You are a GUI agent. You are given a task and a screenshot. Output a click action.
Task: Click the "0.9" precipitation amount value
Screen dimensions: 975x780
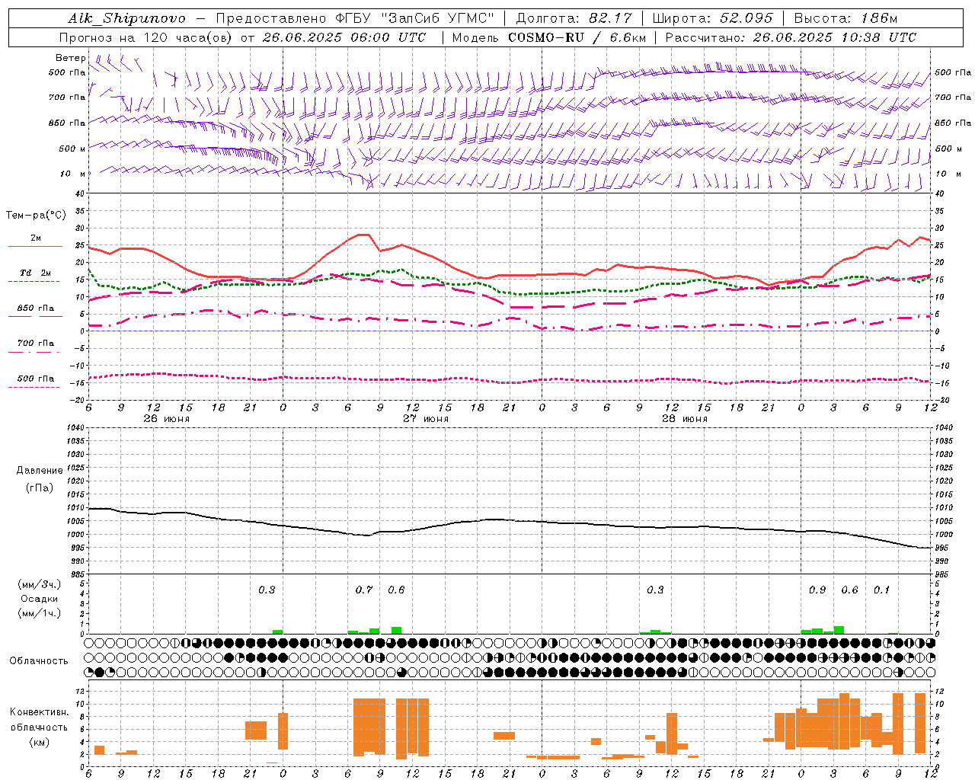[x=817, y=590]
